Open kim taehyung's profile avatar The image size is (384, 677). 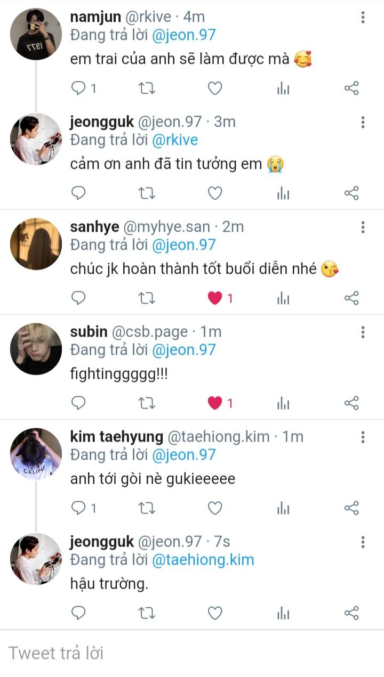pos(36,453)
